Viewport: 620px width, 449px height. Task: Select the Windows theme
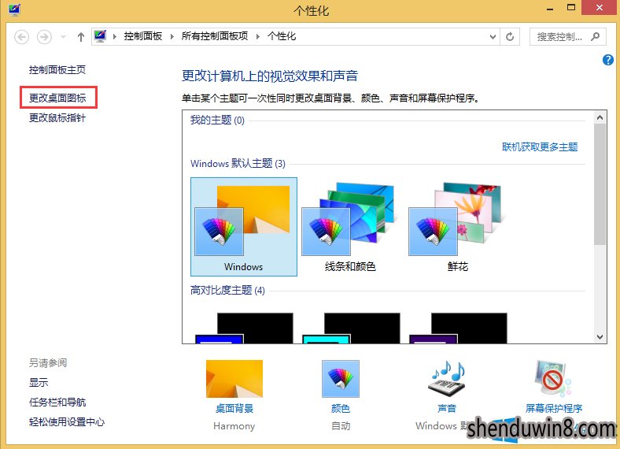tap(244, 227)
